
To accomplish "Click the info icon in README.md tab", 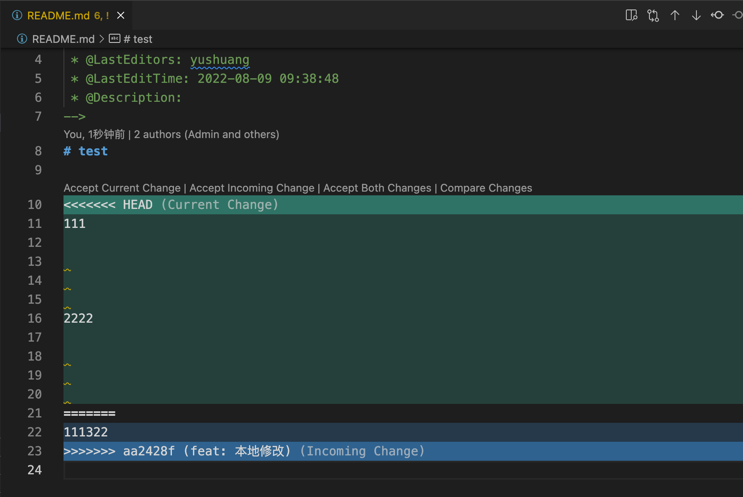I will 17,15.
